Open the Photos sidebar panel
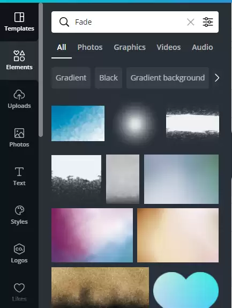Viewport: 232px width, 308px height. click(19, 138)
